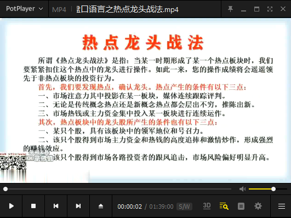Image resolution: width=291 pixels, height=218 pixels.
Task: Stop the video with the Stop button
Action: click(x=33, y=206)
